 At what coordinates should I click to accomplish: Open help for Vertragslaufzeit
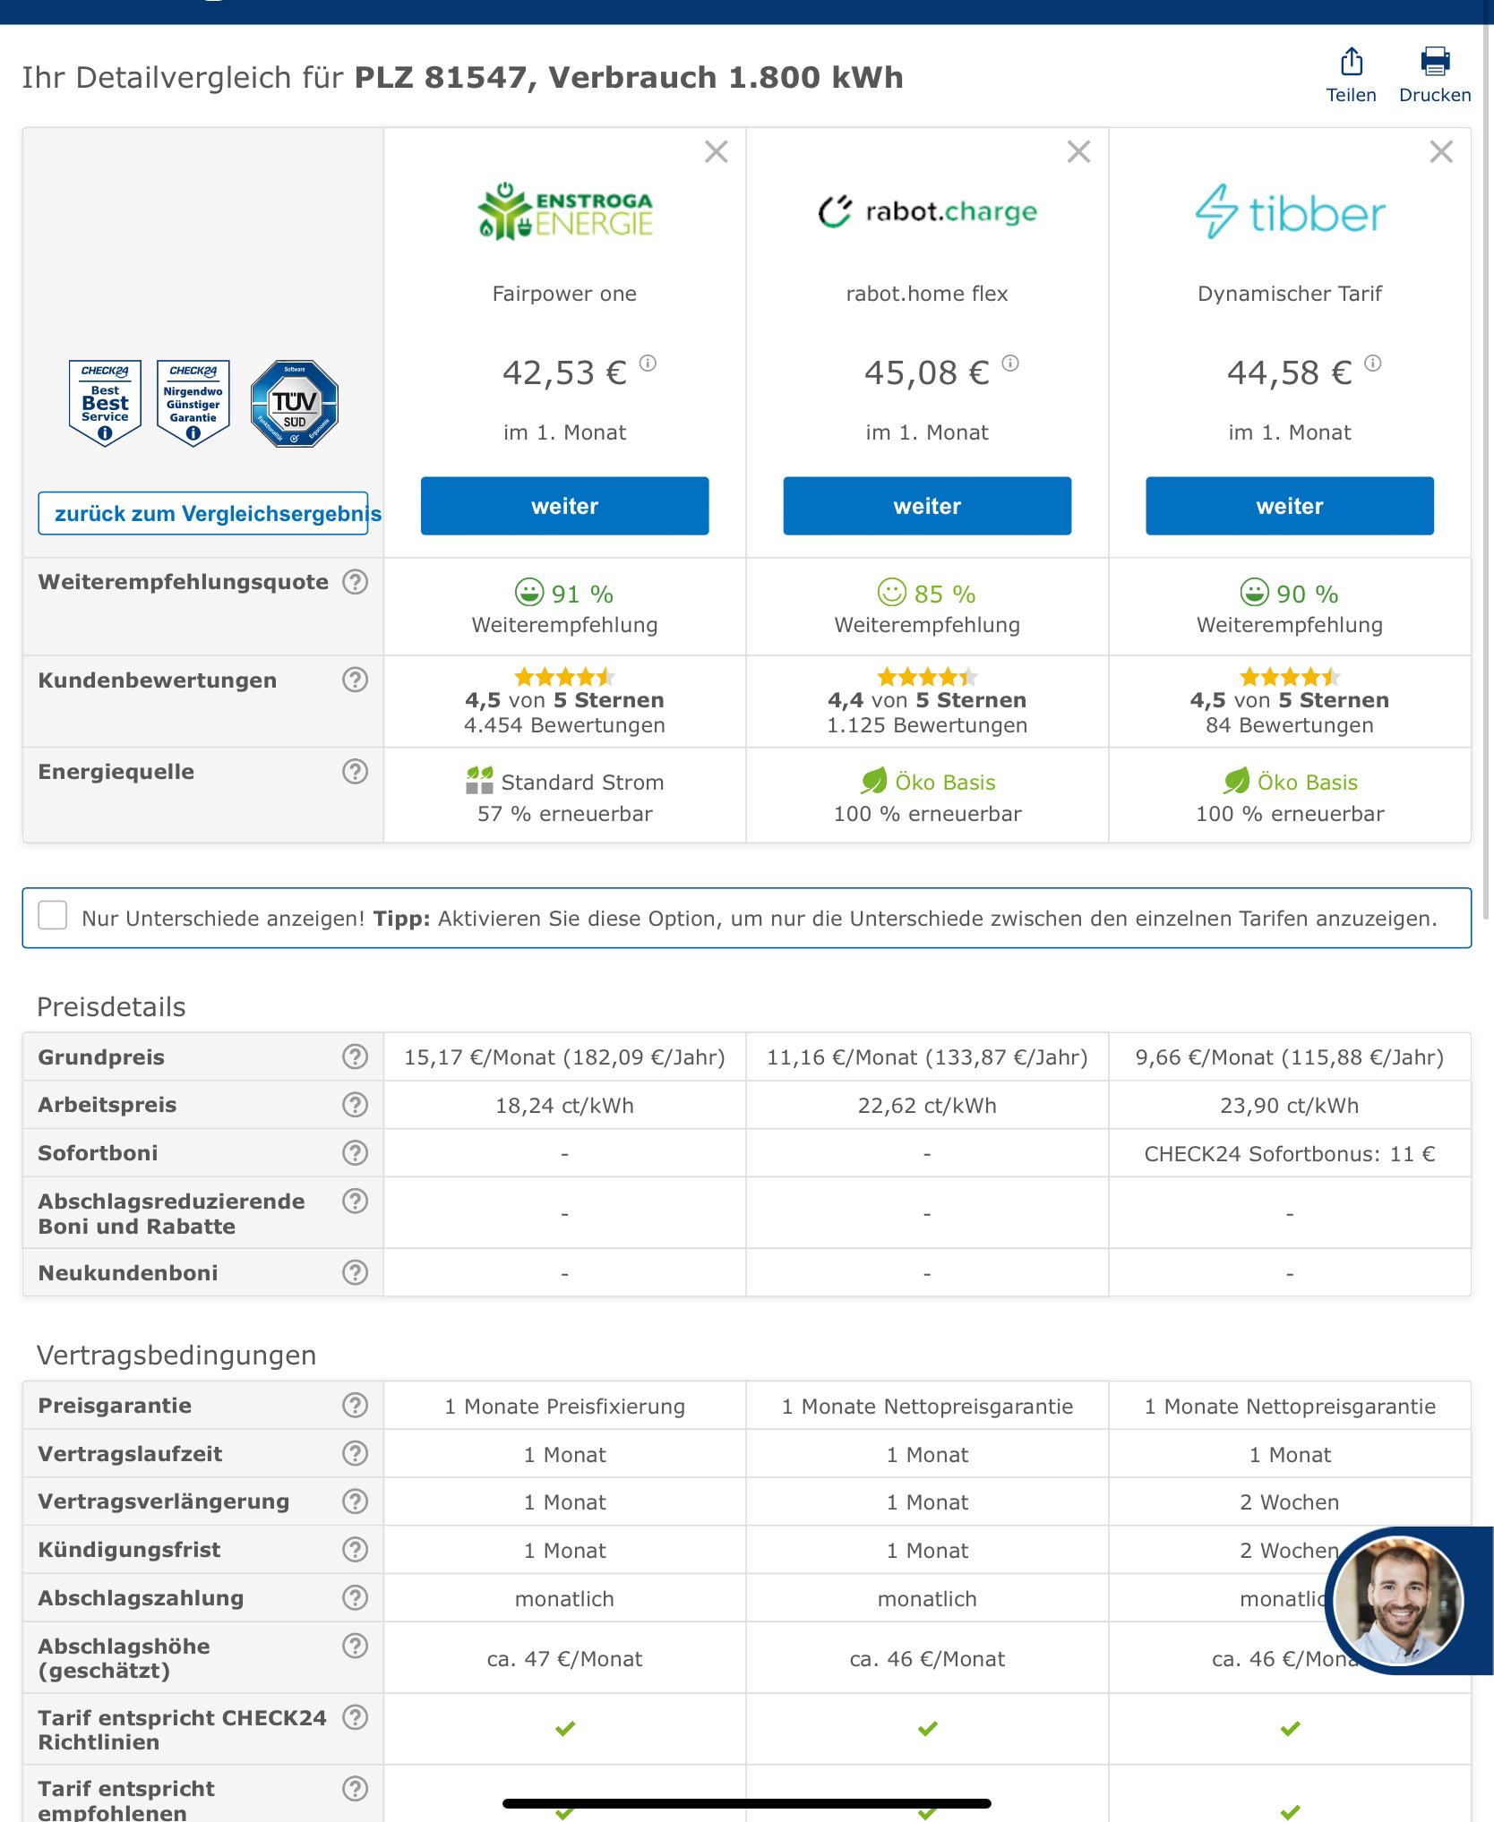(x=356, y=1454)
